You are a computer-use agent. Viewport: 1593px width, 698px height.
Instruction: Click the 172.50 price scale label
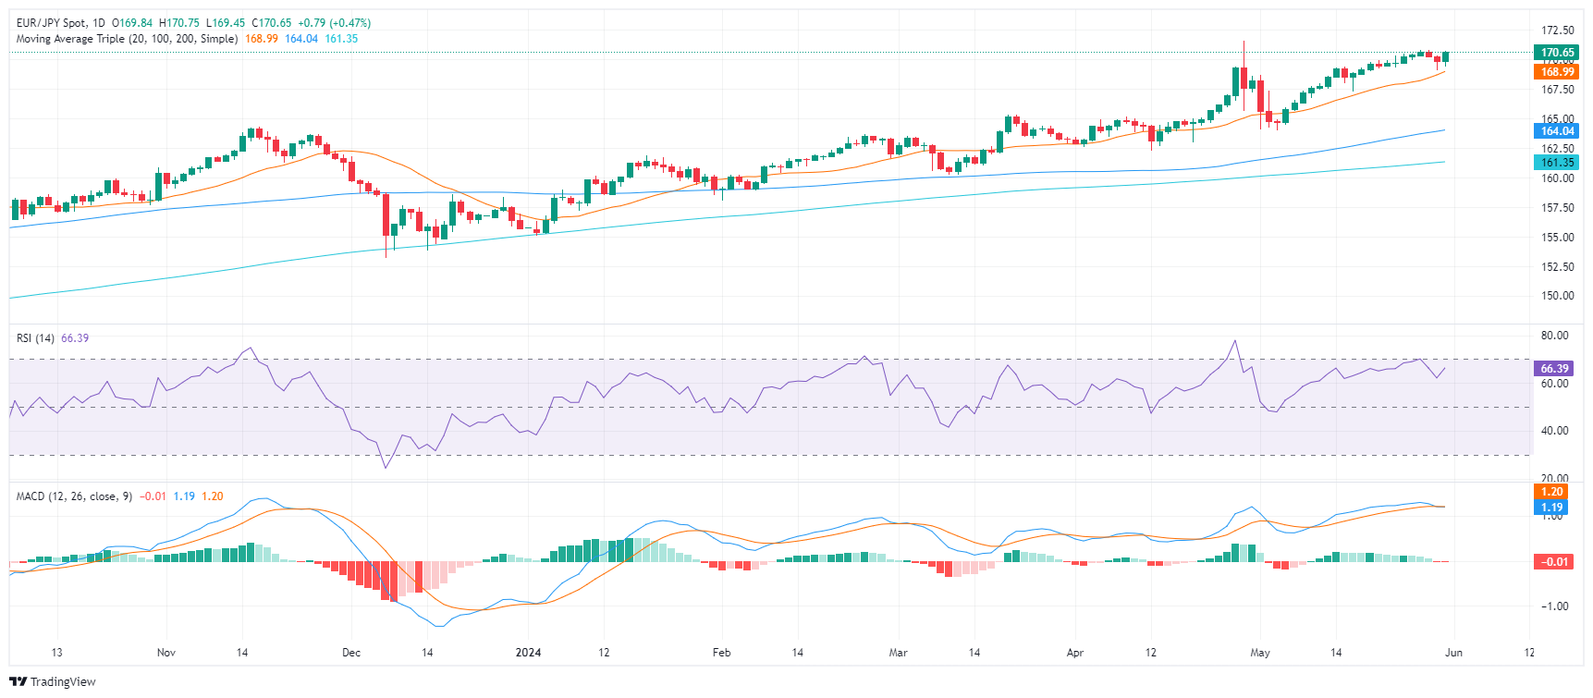1557,31
